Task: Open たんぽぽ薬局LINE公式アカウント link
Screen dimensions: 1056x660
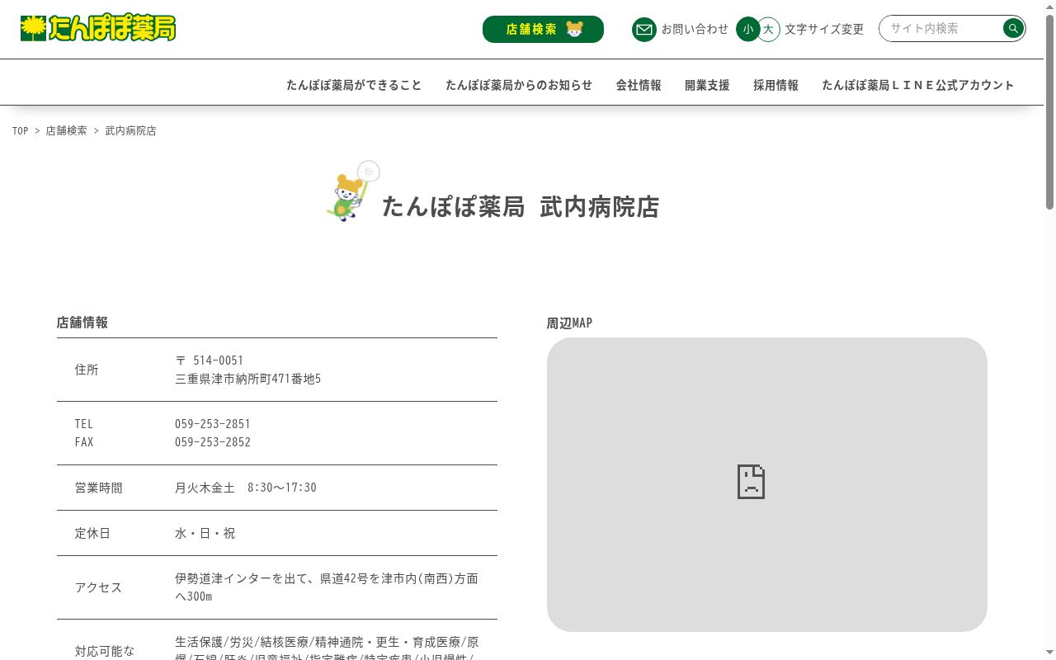Action: click(x=918, y=85)
